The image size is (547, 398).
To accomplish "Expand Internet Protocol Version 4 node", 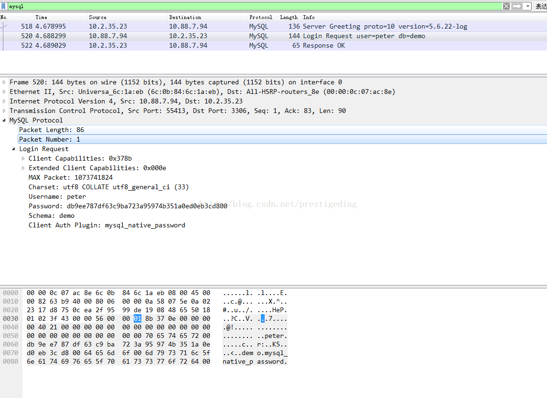I will [x=4, y=101].
